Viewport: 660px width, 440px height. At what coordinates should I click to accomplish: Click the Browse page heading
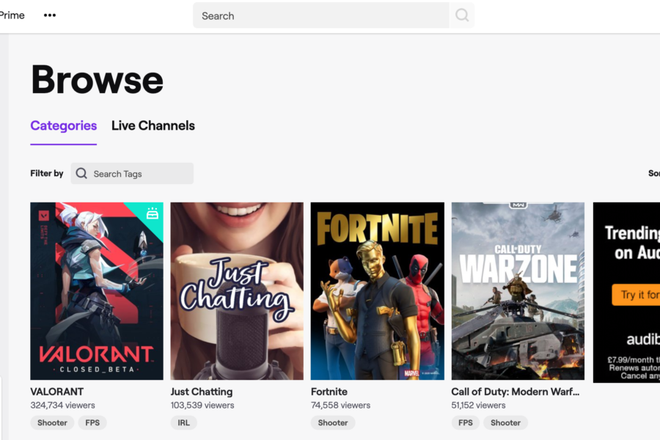point(98,80)
